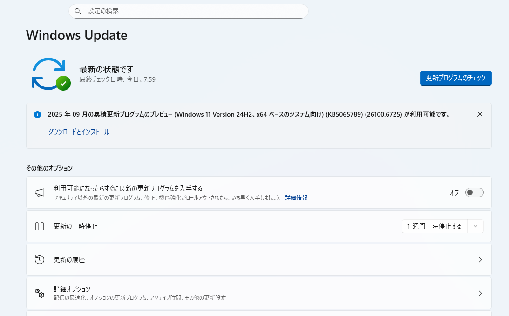Expand 更新の履歴 using its right chevron
Screen dimensions: 509x316
[x=480, y=260]
